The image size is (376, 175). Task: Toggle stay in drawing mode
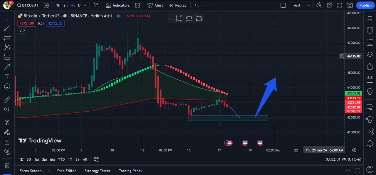pos(7,132)
